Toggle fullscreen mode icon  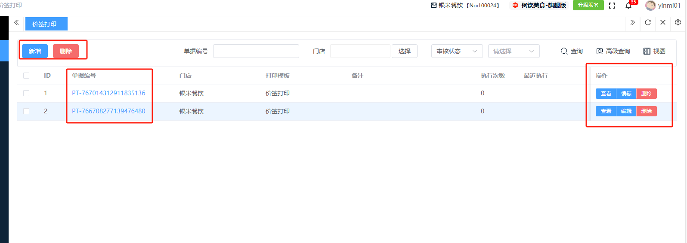pos(612,6)
